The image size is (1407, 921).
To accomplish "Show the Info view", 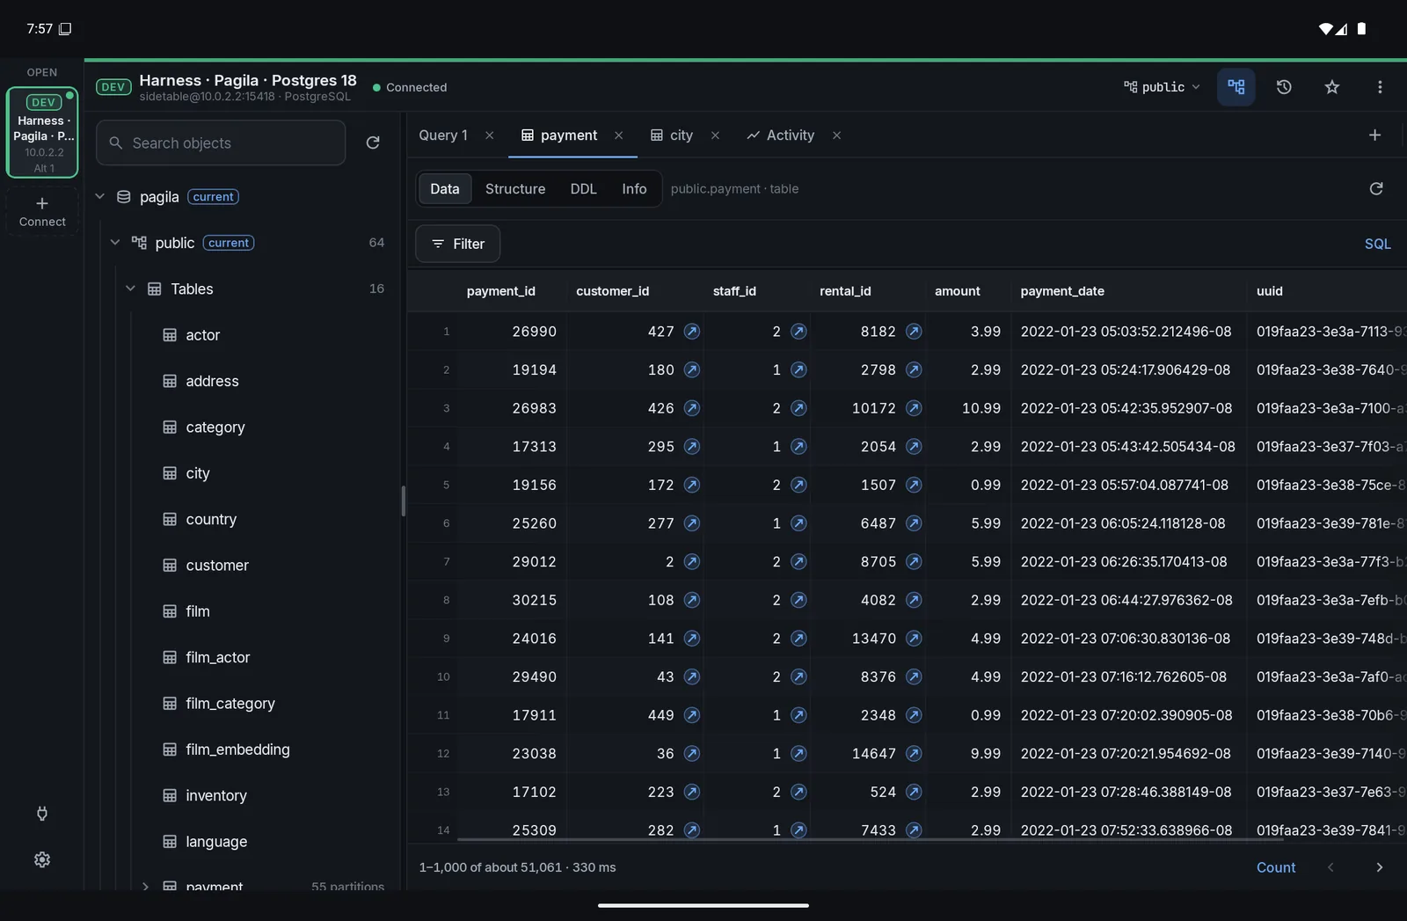I will (634, 189).
